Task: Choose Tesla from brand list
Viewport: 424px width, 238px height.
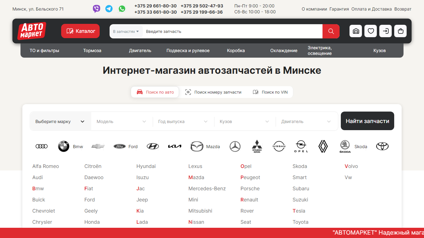Action: point(299,211)
